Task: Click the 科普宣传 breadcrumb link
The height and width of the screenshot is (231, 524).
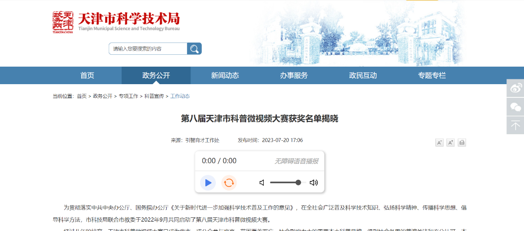Action: 154,96
